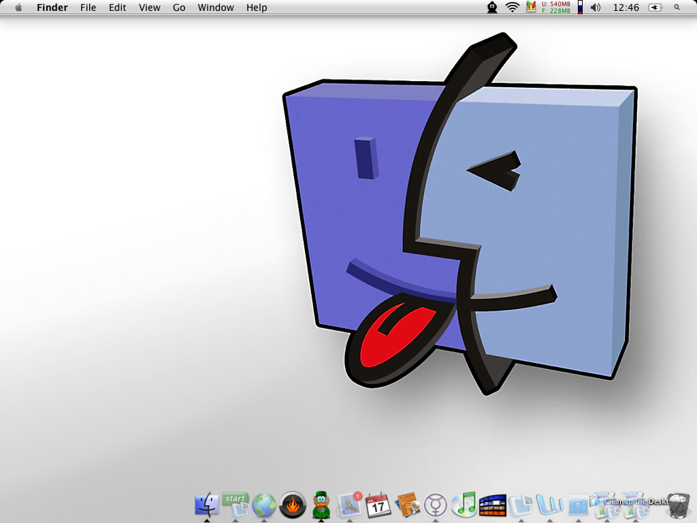This screenshot has width=697, height=523.
Task: Launch Microsoft Word from the Dock
Action: click(550, 505)
